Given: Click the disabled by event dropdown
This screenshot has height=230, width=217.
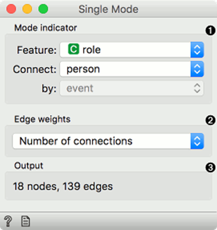Looking at the screenshot, I should 132,89.
